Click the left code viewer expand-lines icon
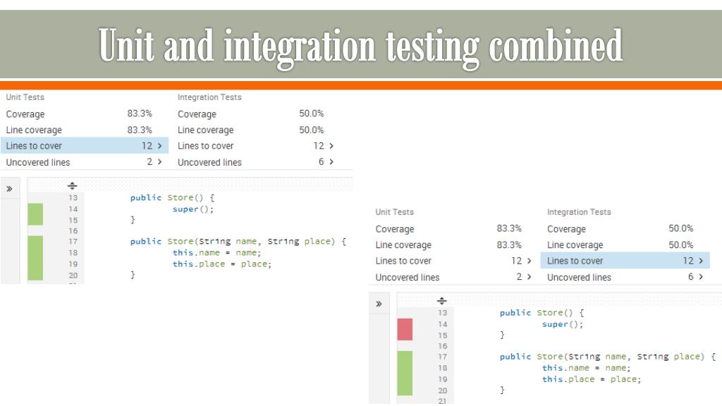Image resolution: width=722 pixels, height=406 pixels. 73,185
